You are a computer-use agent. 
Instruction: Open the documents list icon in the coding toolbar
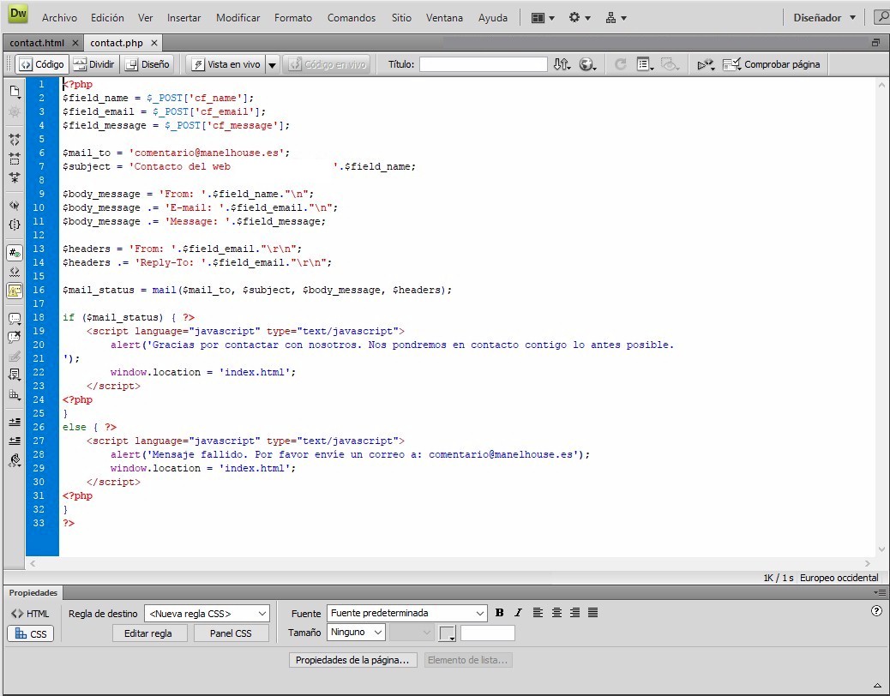[x=15, y=92]
